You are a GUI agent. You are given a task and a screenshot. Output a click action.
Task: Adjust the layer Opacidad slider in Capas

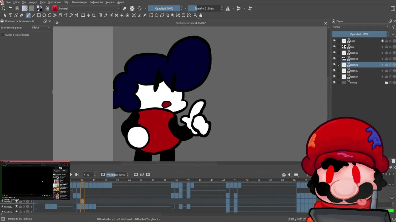tap(359, 34)
